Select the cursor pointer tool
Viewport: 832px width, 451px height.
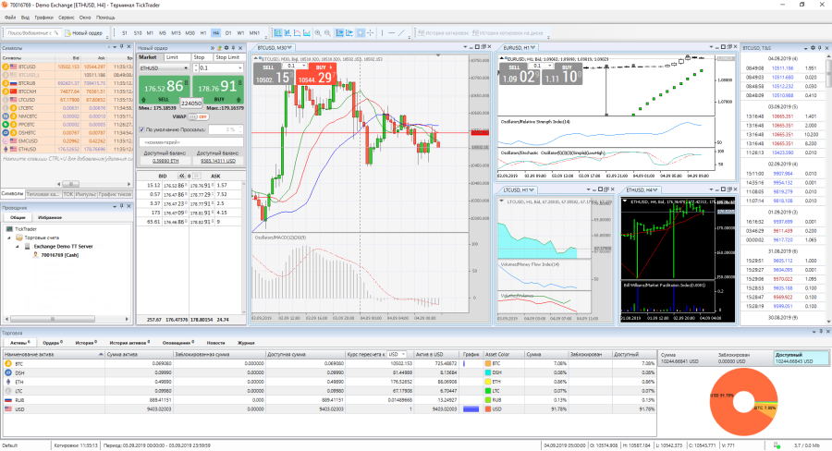pos(361,33)
